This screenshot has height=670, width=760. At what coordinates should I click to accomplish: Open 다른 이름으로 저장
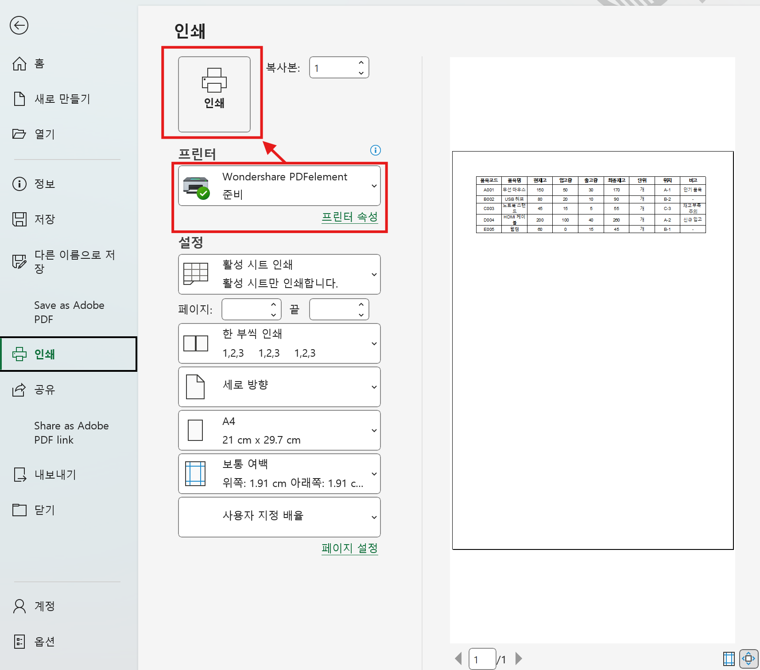[x=65, y=261]
